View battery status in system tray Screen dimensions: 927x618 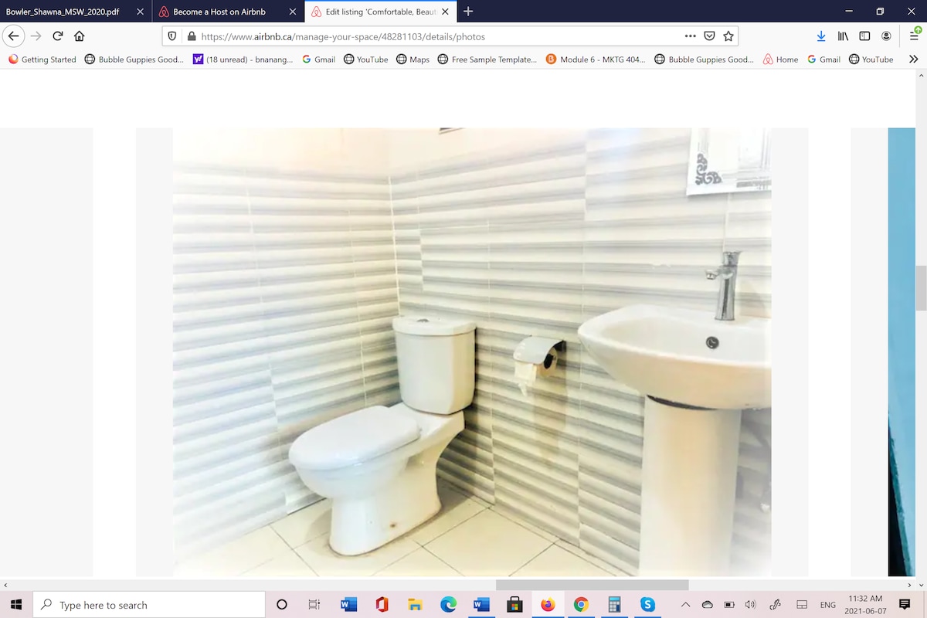(729, 605)
